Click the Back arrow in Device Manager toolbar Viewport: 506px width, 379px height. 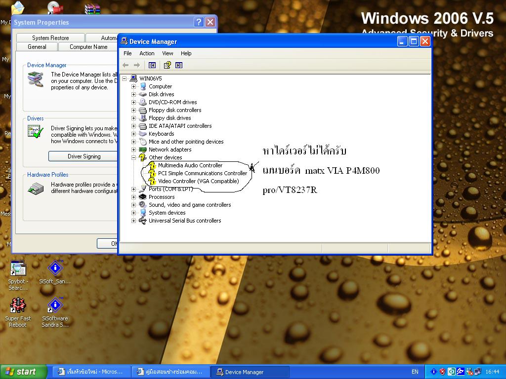[126, 65]
